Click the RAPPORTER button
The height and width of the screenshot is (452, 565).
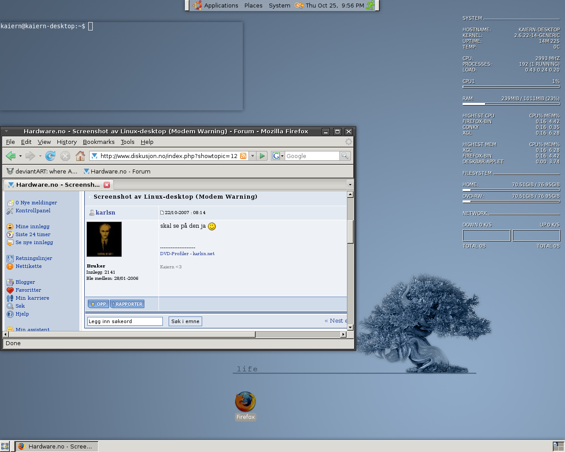point(127,304)
